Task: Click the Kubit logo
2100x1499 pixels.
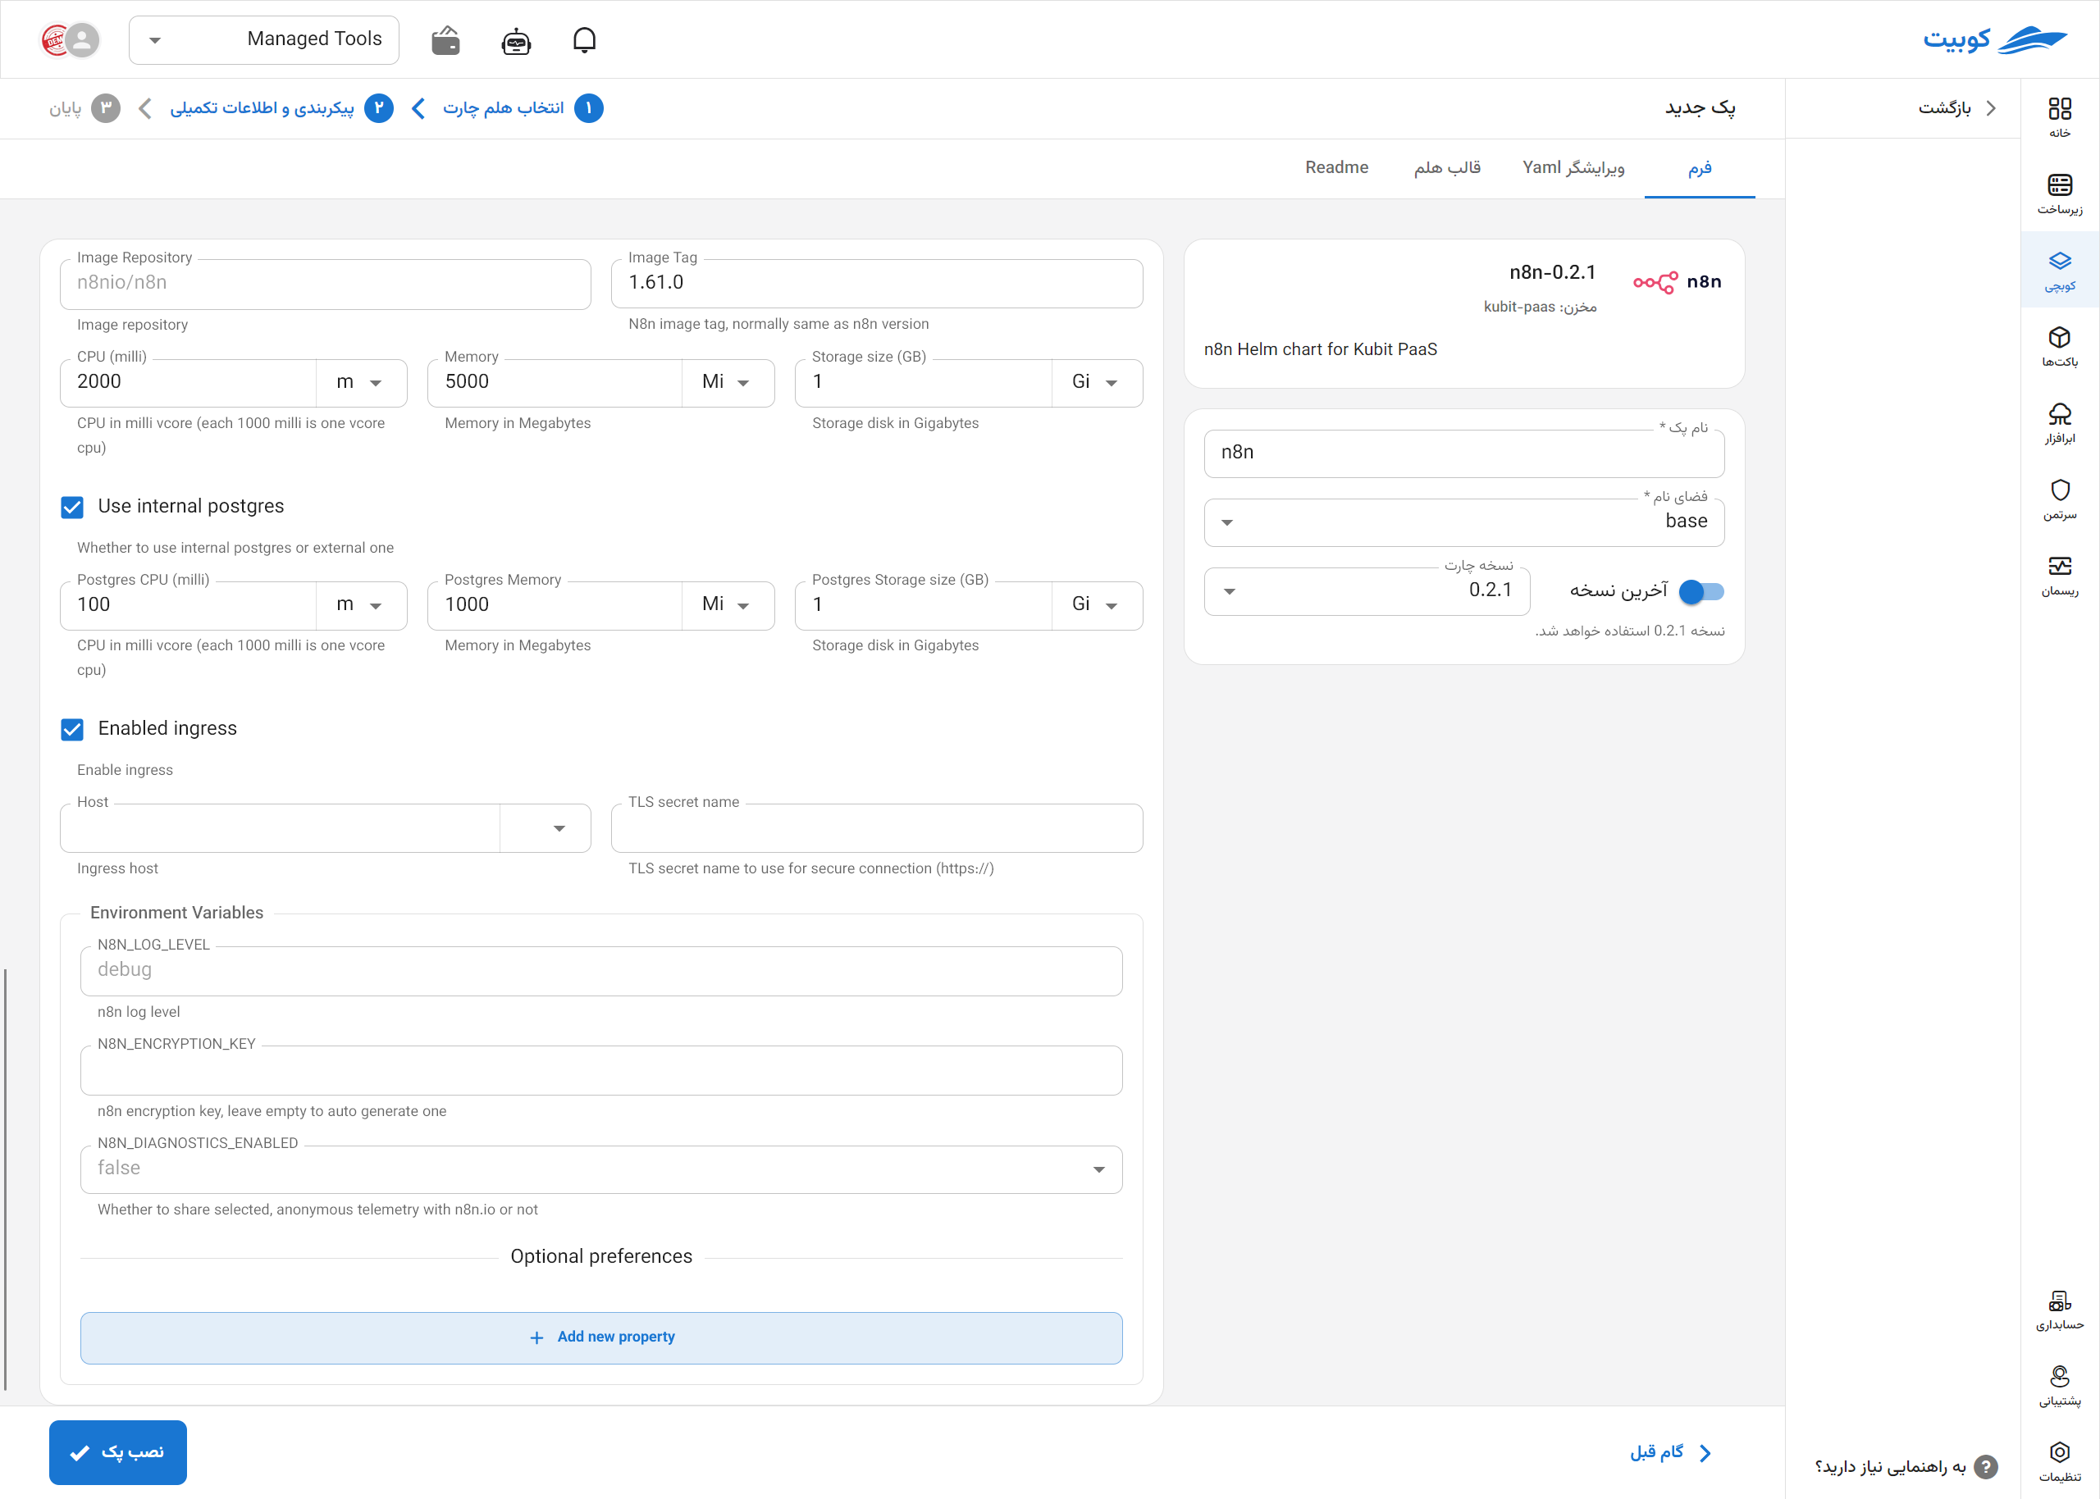Action: click(x=1994, y=39)
